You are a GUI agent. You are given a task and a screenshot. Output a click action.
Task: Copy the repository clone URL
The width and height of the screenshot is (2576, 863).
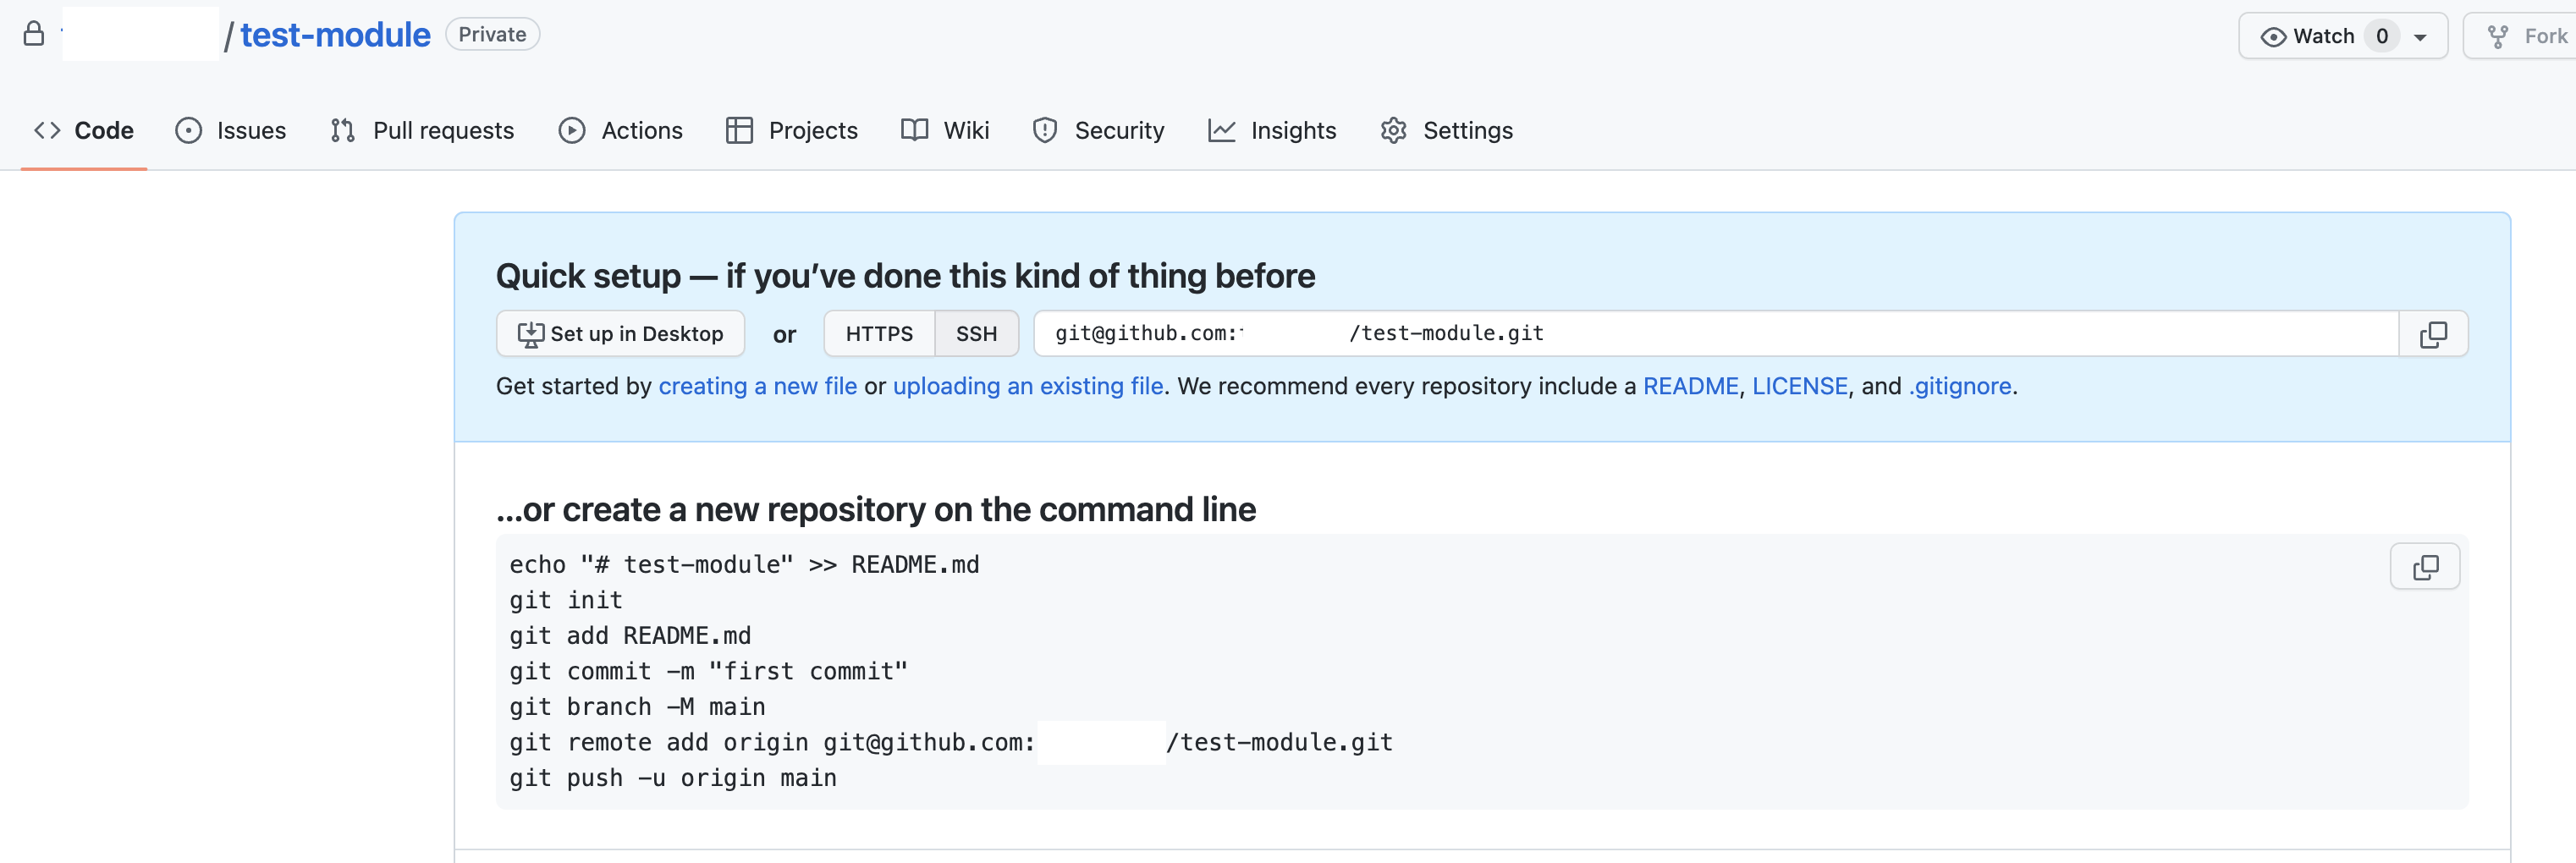click(2433, 334)
